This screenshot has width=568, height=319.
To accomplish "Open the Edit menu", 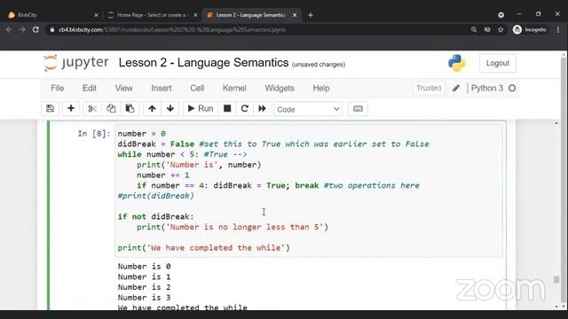I will click(90, 89).
